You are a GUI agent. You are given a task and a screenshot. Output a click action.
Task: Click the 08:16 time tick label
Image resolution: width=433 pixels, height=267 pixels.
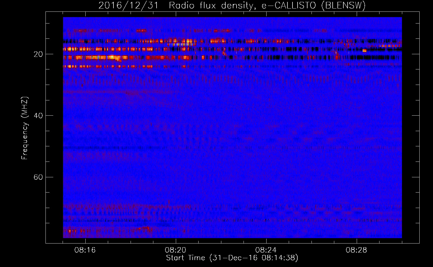tap(85, 250)
